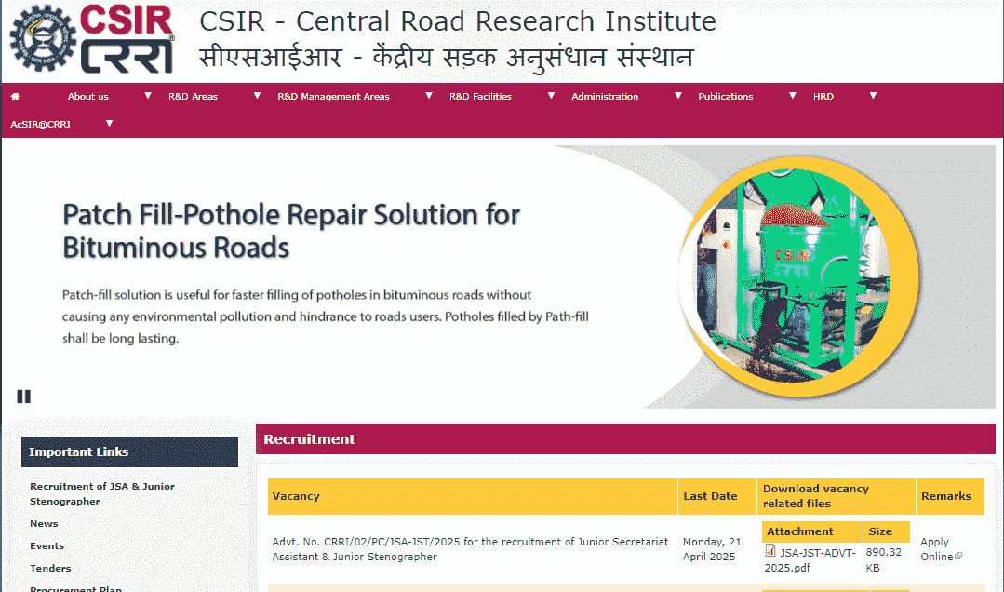The height and width of the screenshot is (592, 1004).
Task: Click the PDF file icon beside JSA-JST-ADVT-2025
Action: [770, 551]
